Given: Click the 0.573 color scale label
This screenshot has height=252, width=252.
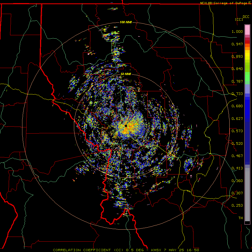Looking at the screenshot, I should tap(237, 131).
